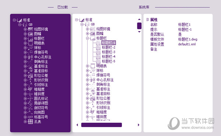221x136 pixels.
Task: Expand 焊接符号 in system library tree
Action: tap(88, 75)
